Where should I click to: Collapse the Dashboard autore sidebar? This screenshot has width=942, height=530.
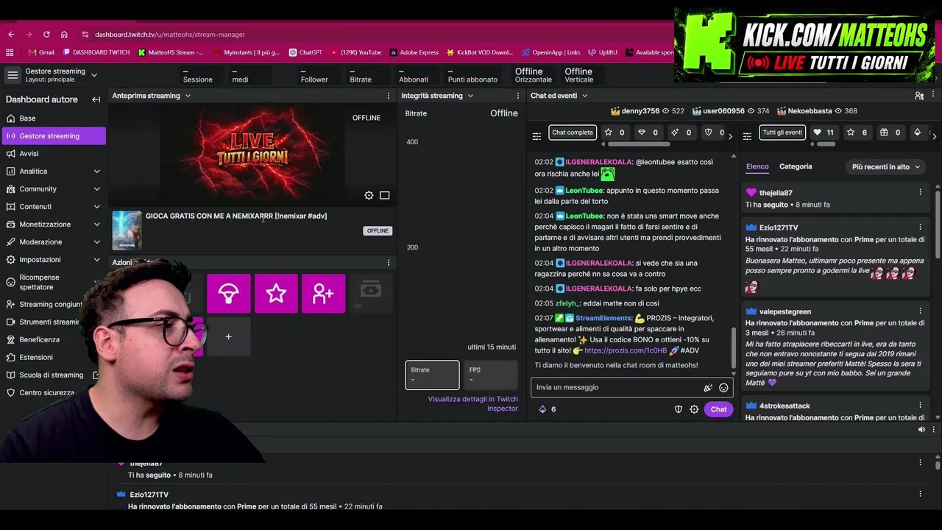pos(96,99)
